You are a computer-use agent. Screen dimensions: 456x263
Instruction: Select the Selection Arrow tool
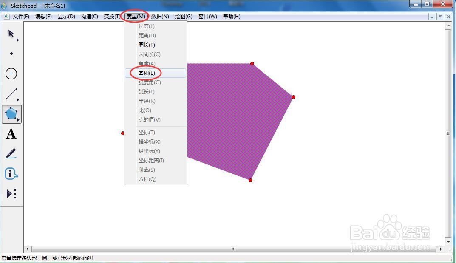[11, 34]
